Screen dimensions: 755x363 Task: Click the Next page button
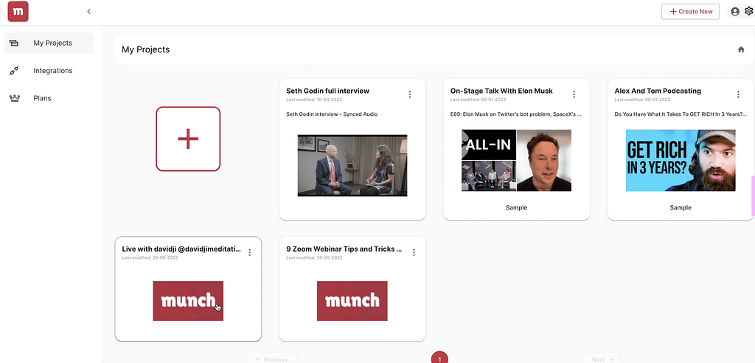coord(602,359)
